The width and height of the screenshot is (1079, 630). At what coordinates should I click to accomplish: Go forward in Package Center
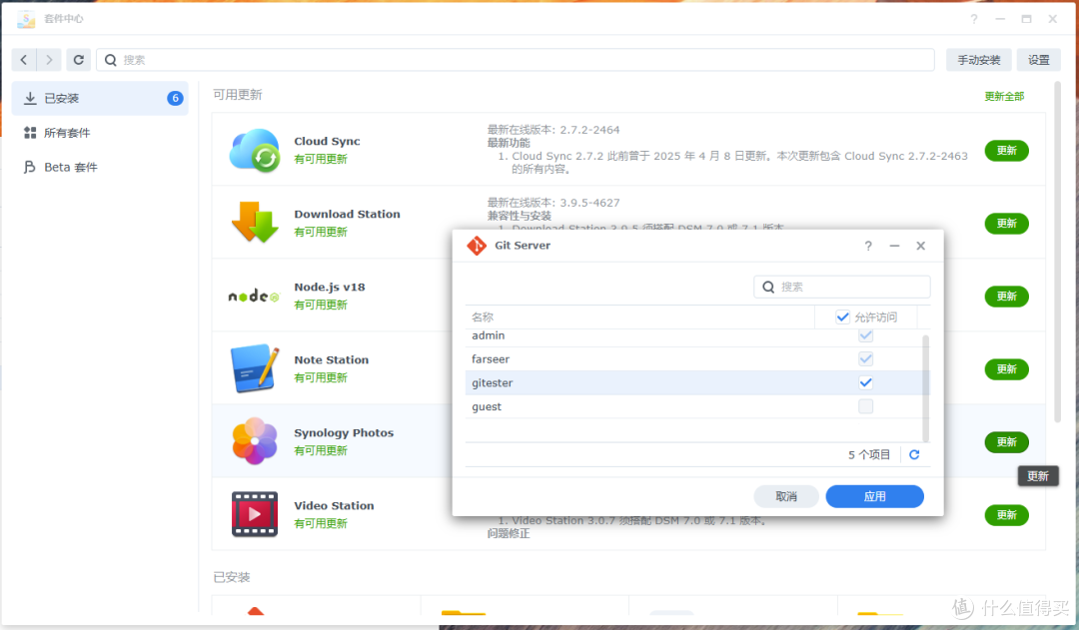49,60
